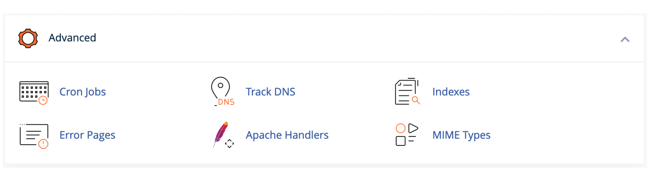The height and width of the screenshot is (172, 671).
Task: Click the orange DNS text under the pin
Action: coord(226,102)
